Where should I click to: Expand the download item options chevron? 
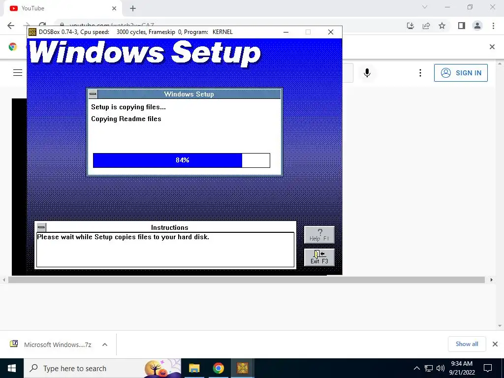pos(105,345)
